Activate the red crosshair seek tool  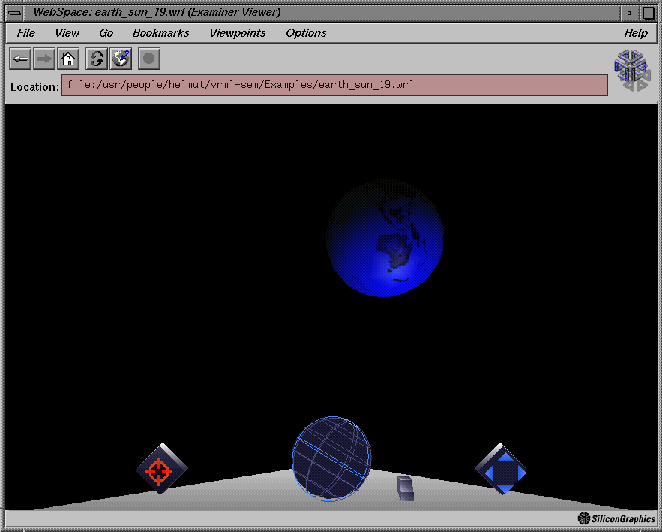[162, 469]
